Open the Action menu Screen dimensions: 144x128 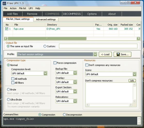coord(13,8)
